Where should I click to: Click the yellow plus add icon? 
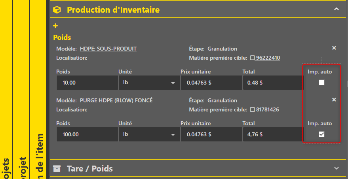coord(55,26)
